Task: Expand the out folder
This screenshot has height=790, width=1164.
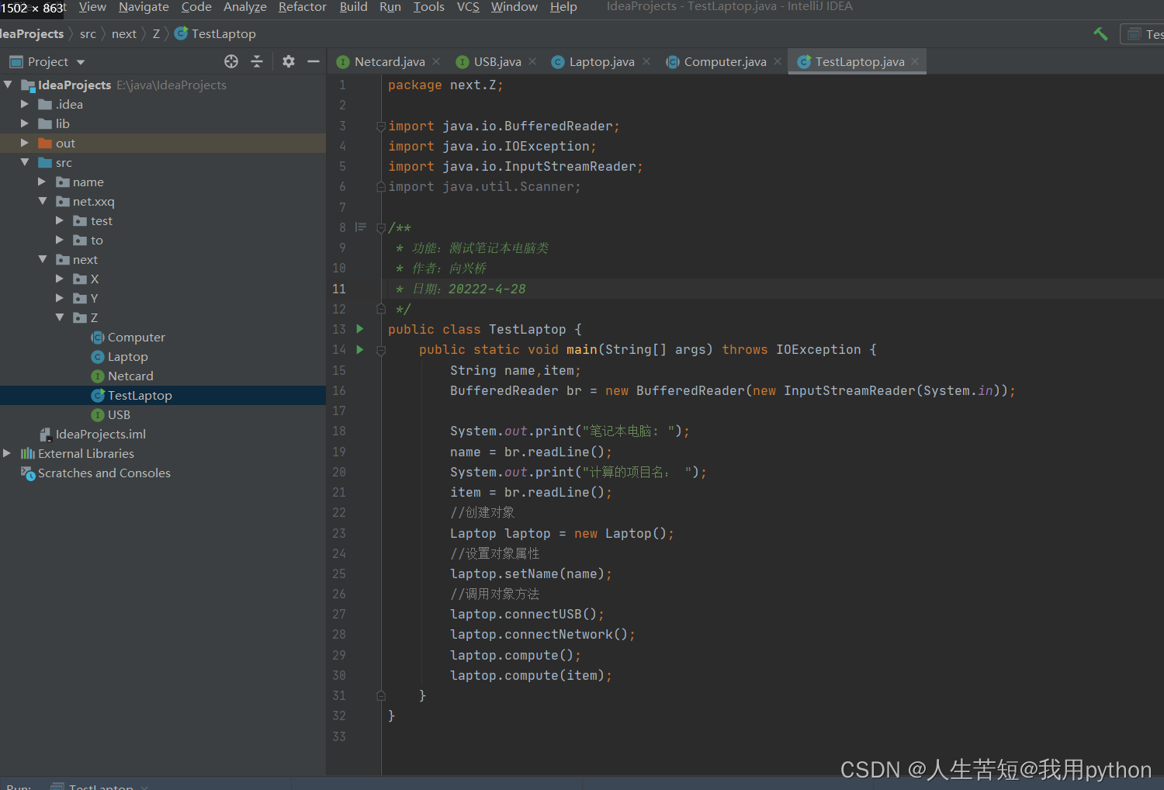Action: click(x=25, y=143)
